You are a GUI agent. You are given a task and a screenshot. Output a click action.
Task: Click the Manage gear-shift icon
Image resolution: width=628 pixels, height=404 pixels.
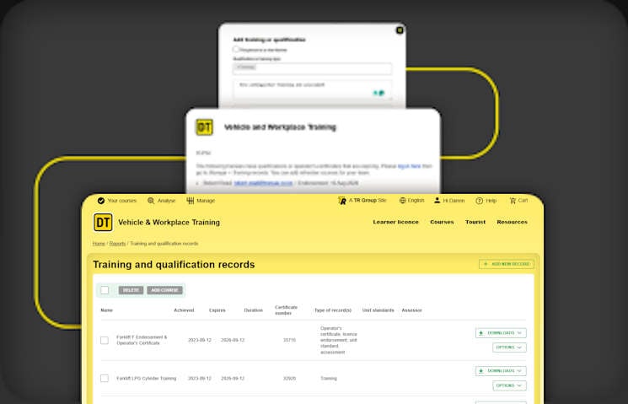(191, 201)
